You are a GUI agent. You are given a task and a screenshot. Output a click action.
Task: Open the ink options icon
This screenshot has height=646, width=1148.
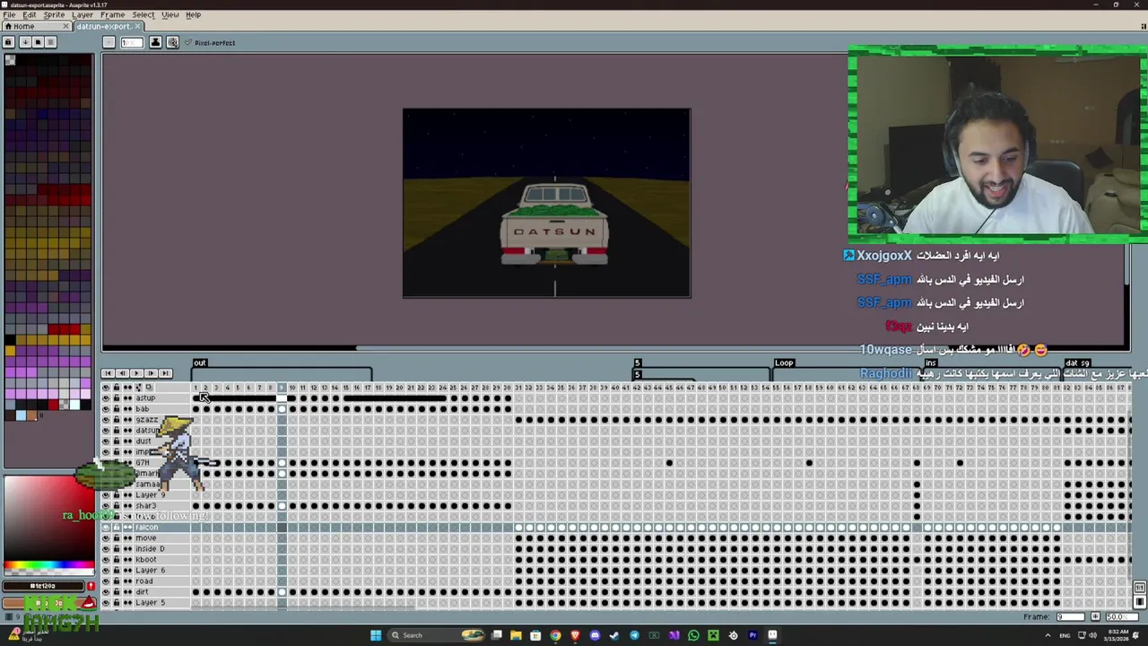(x=155, y=42)
